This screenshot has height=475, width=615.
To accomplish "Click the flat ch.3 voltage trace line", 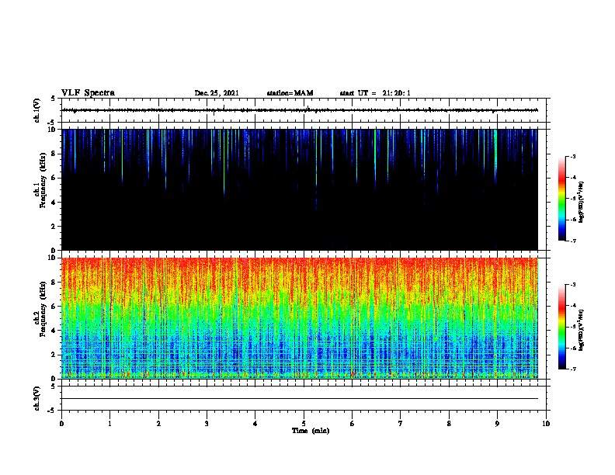I will (x=300, y=399).
